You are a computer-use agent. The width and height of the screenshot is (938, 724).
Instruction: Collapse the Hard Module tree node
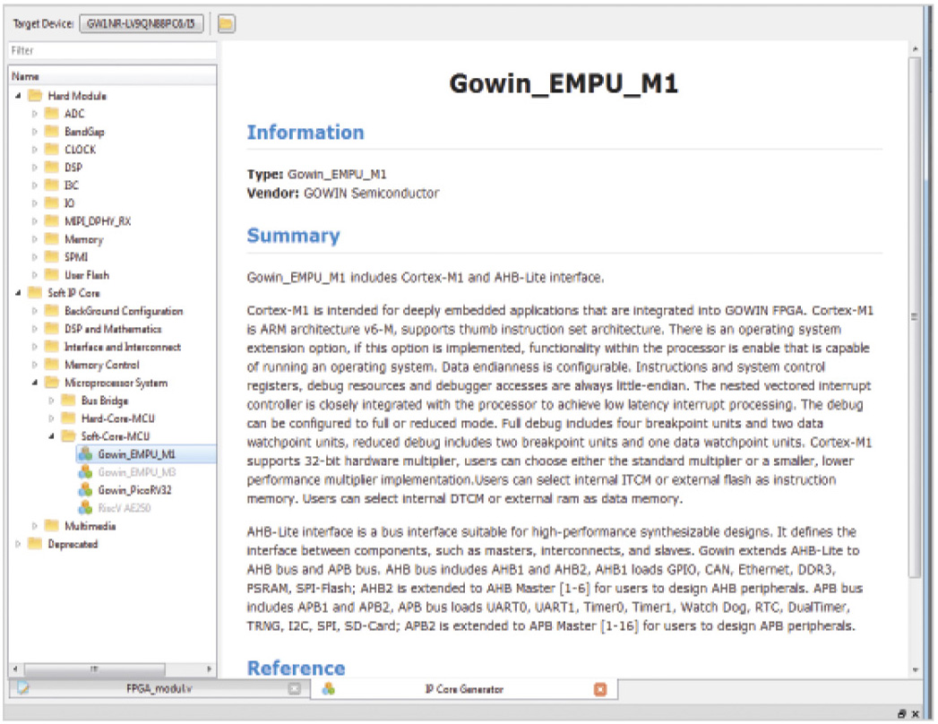coord(17,96)
